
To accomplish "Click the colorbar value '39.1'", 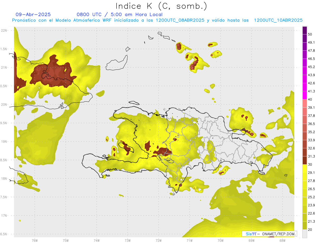I will (x=311, y=108).
